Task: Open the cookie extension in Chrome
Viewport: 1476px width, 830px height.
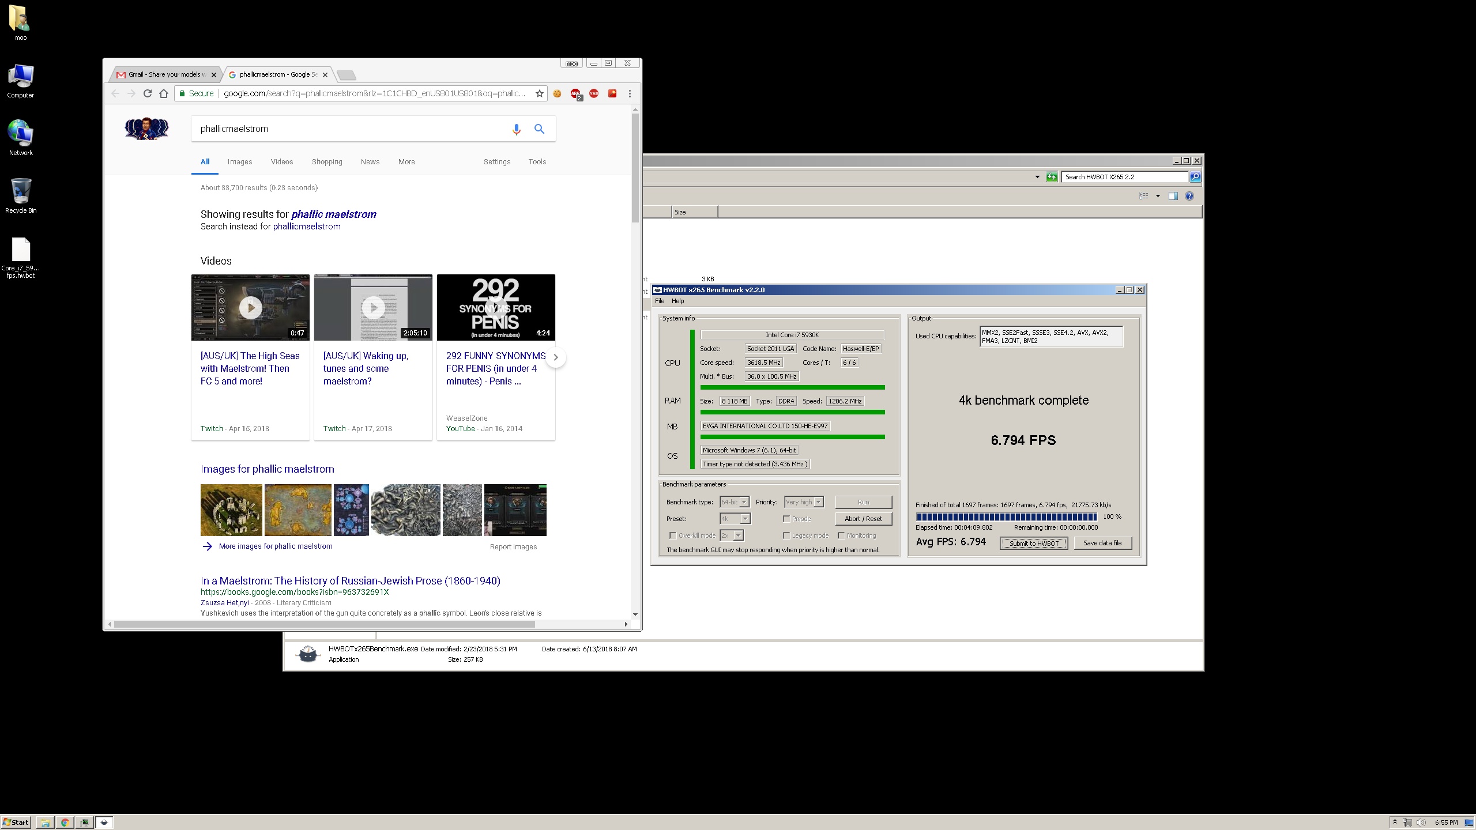Action: coord(557,93)
